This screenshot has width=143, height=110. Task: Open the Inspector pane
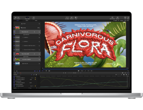pos(18,18)
